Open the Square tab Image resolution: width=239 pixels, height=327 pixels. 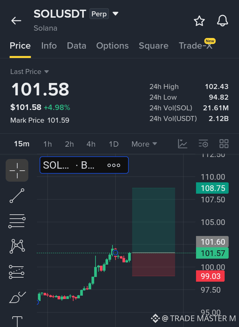click(153, 46)
